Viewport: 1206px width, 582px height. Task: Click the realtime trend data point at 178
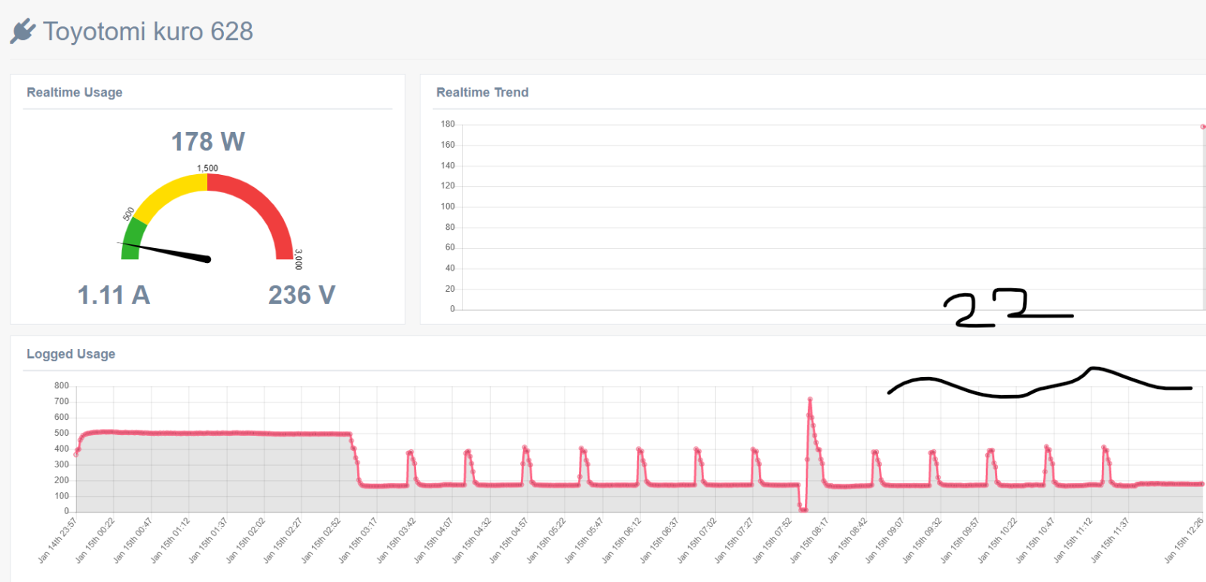(1203, 127)
